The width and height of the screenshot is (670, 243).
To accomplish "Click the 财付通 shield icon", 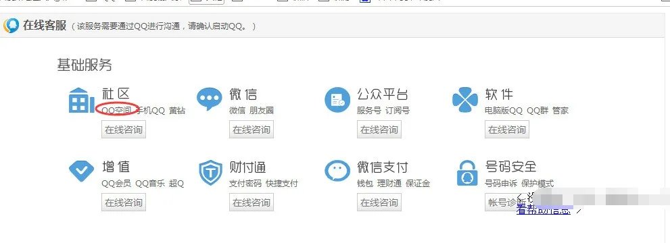I will point(211,173).
